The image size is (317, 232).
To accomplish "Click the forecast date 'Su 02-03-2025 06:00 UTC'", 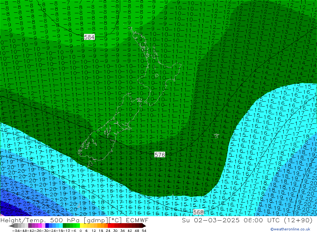I will 231,220.
